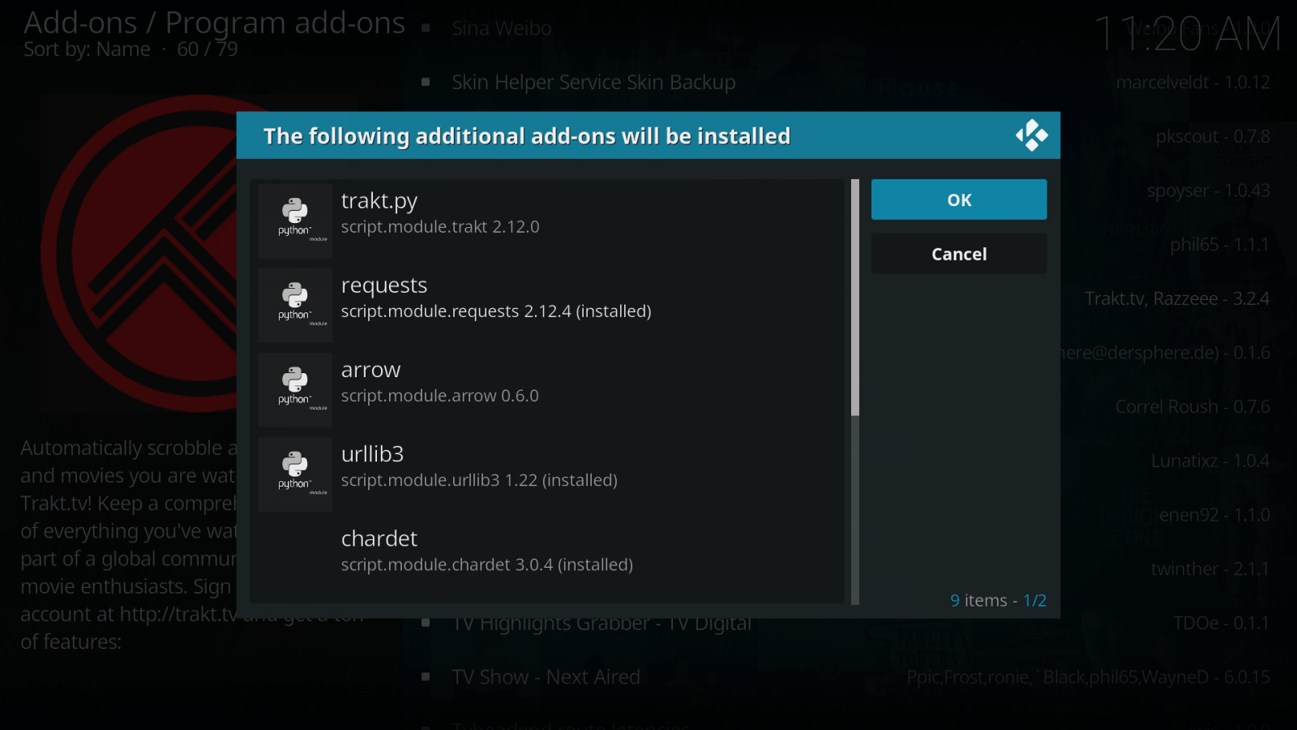Click python icon beside trakt.py
This screenshot has width=1297, height=730.
point(295,221)
